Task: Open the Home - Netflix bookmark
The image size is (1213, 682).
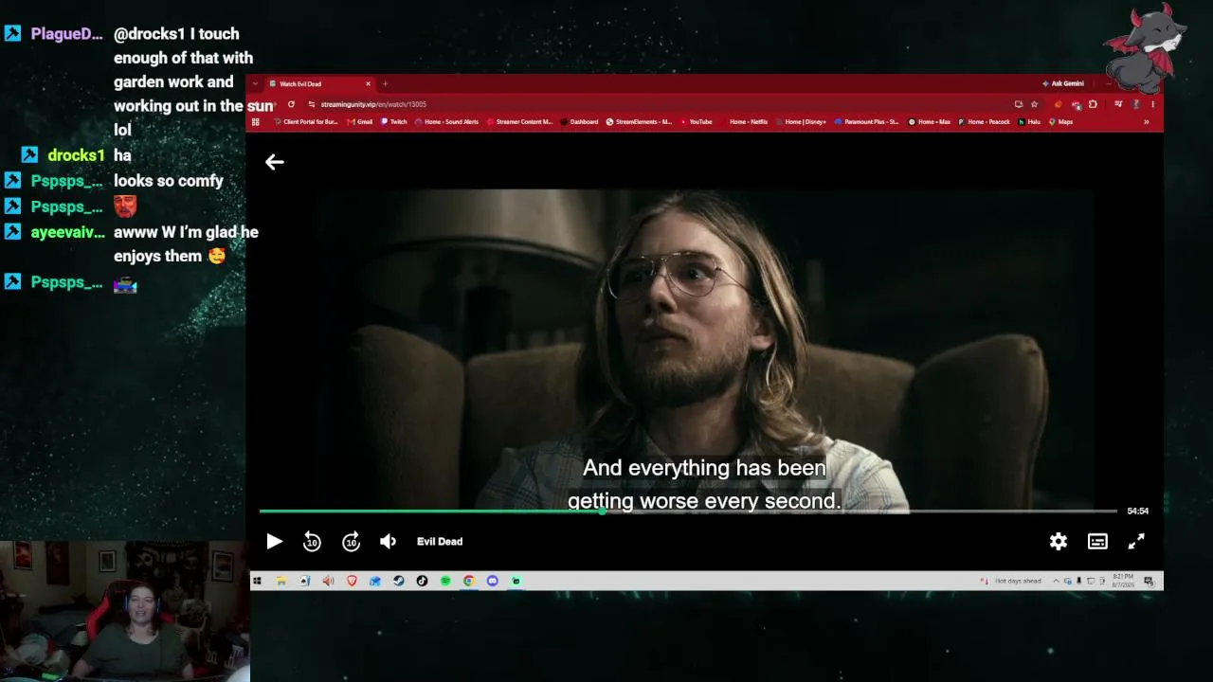Action: tap(744, 122)
